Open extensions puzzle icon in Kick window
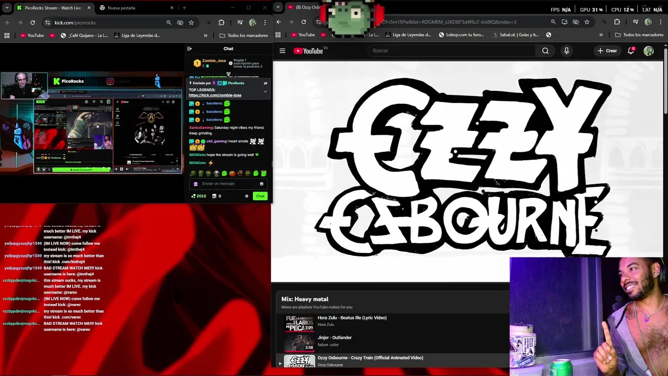This screenshot has width=668, height=376. pos(221,22)
